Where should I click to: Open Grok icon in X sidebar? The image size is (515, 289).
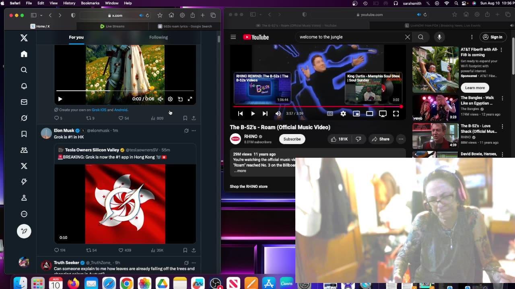click(x=24, y=118)
